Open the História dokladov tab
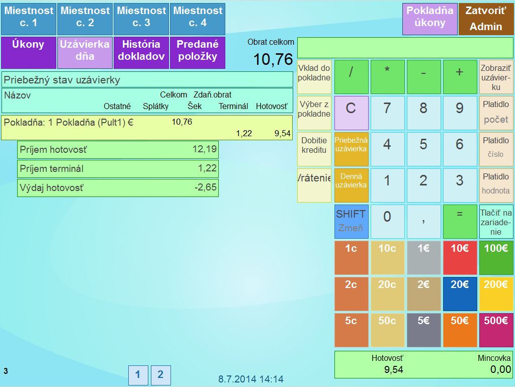The image size is (515, 387). coord(141,52)
